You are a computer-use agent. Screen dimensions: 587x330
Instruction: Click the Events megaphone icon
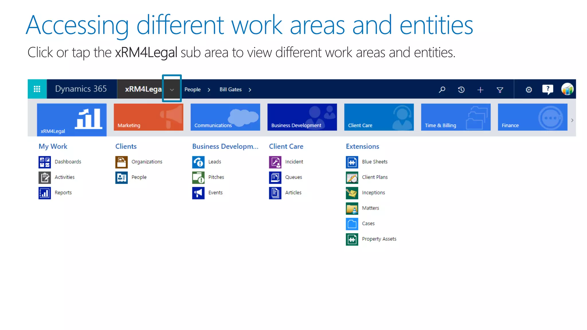point(198,193)
